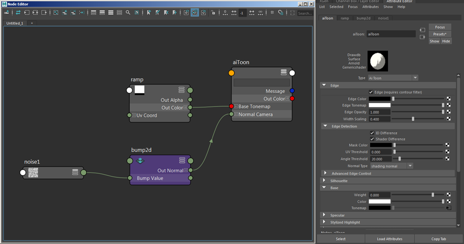Click the map button next to Base Tonemap

click(448, 208)
